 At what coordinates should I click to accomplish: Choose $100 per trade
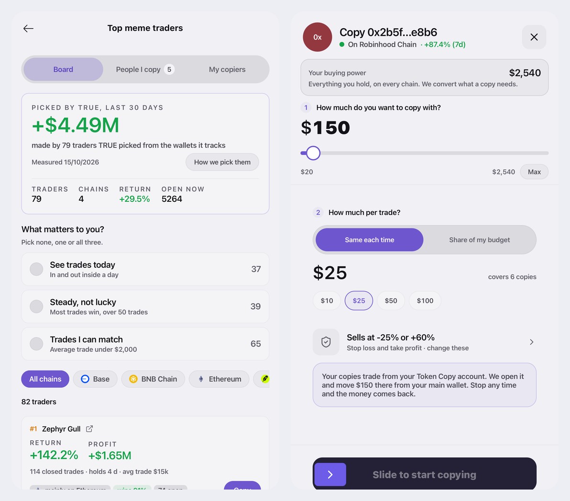coord(425,300)
